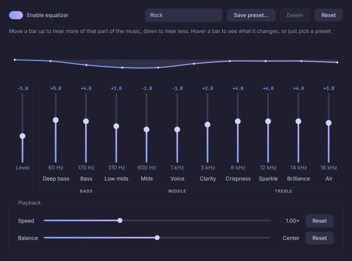Click the Air label under 16 kHz

pyautogui.click(x=329, y=179)
